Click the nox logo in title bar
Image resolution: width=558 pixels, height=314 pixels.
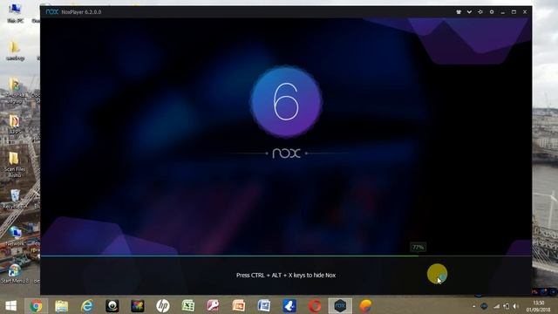[x=52, y=11]
